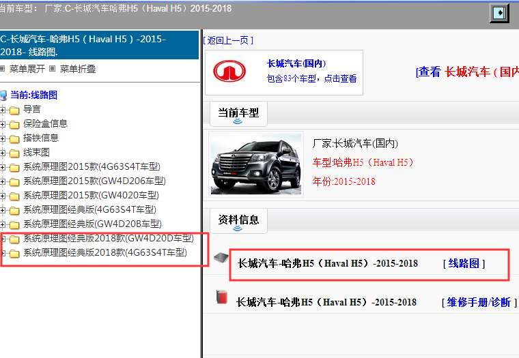
Task: Open the 导言 folder label
Action: (x=32, y=109)
